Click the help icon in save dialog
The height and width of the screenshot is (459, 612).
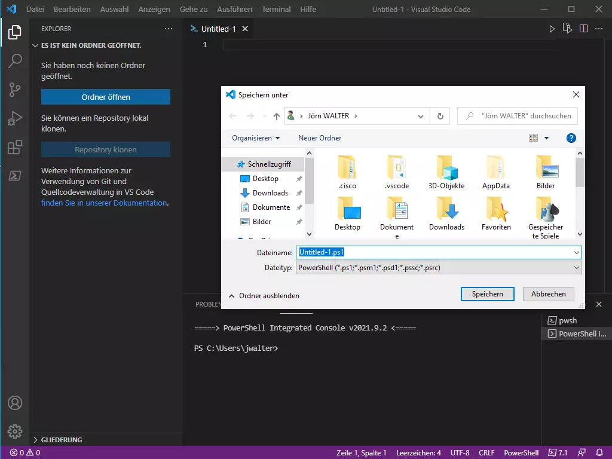(x=571, y=138)
